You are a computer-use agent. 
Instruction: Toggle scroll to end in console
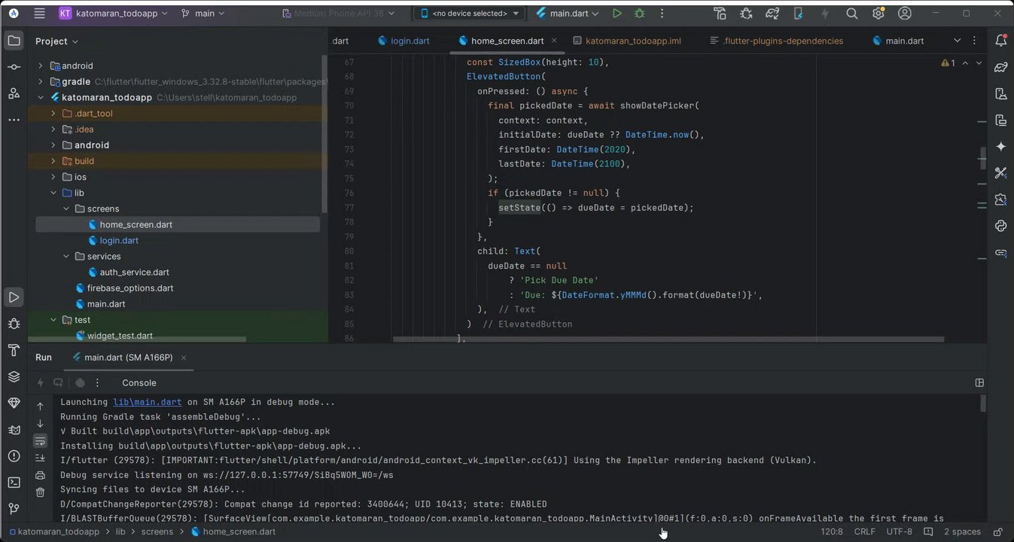(41, 458)
